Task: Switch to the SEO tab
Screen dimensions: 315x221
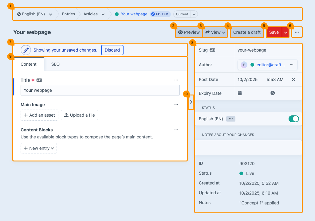Action: (x=55, y=64)
